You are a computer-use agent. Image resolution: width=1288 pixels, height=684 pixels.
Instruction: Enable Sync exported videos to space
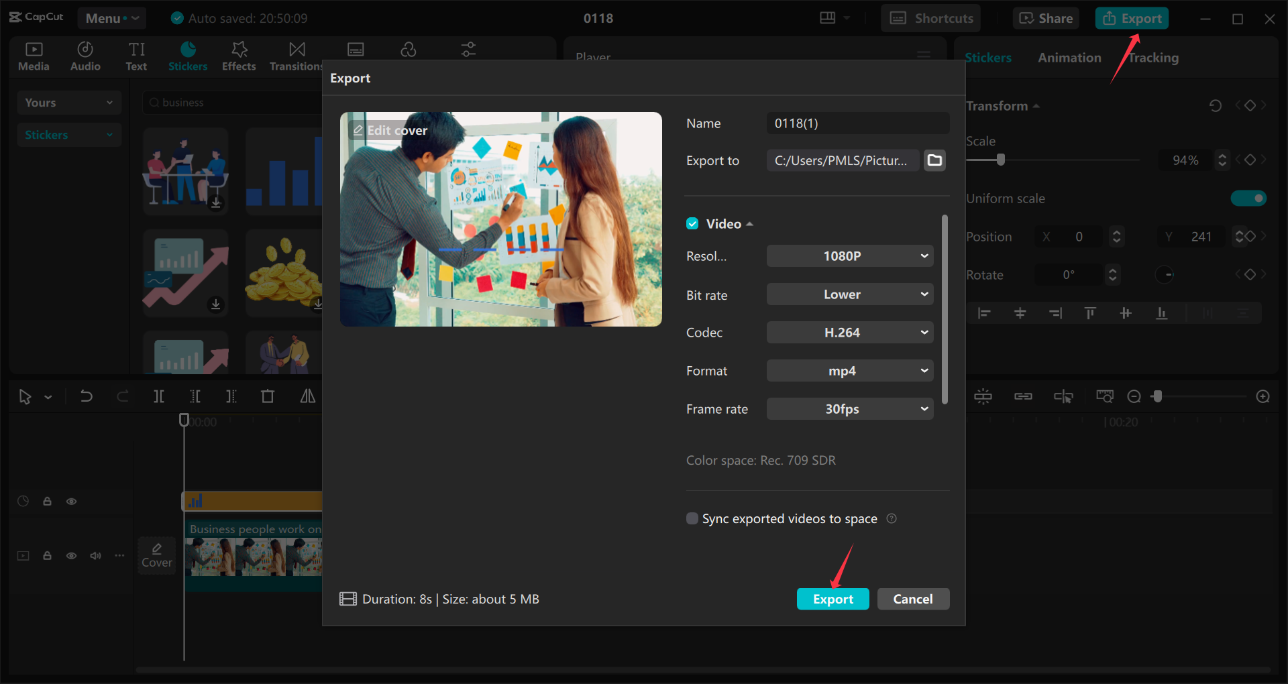692,518
